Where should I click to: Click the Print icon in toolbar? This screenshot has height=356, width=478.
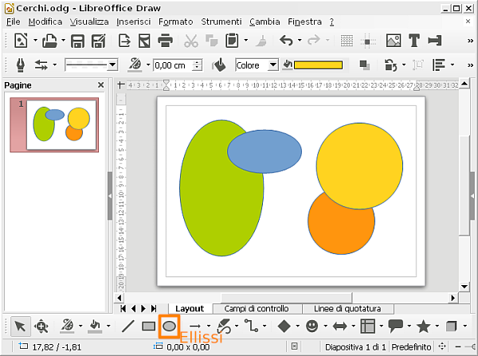pos(166,41)
